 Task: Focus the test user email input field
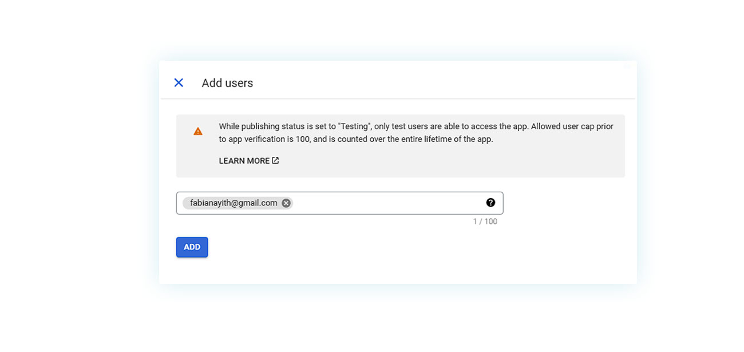(339, 203)
